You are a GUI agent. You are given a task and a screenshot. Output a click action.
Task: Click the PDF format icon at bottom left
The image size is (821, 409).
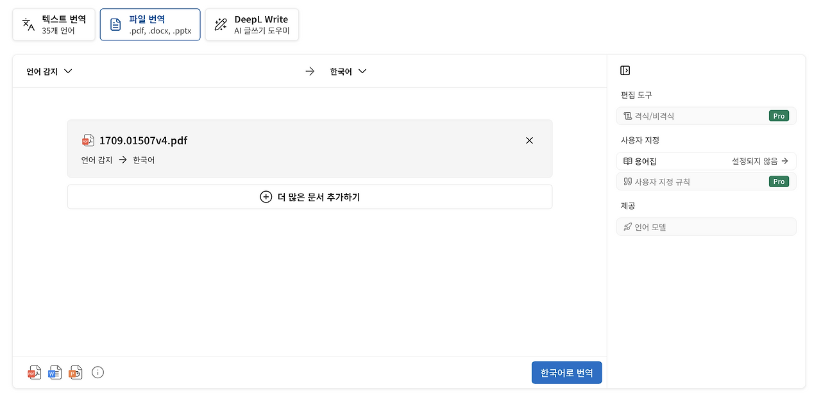coord(34,372)
